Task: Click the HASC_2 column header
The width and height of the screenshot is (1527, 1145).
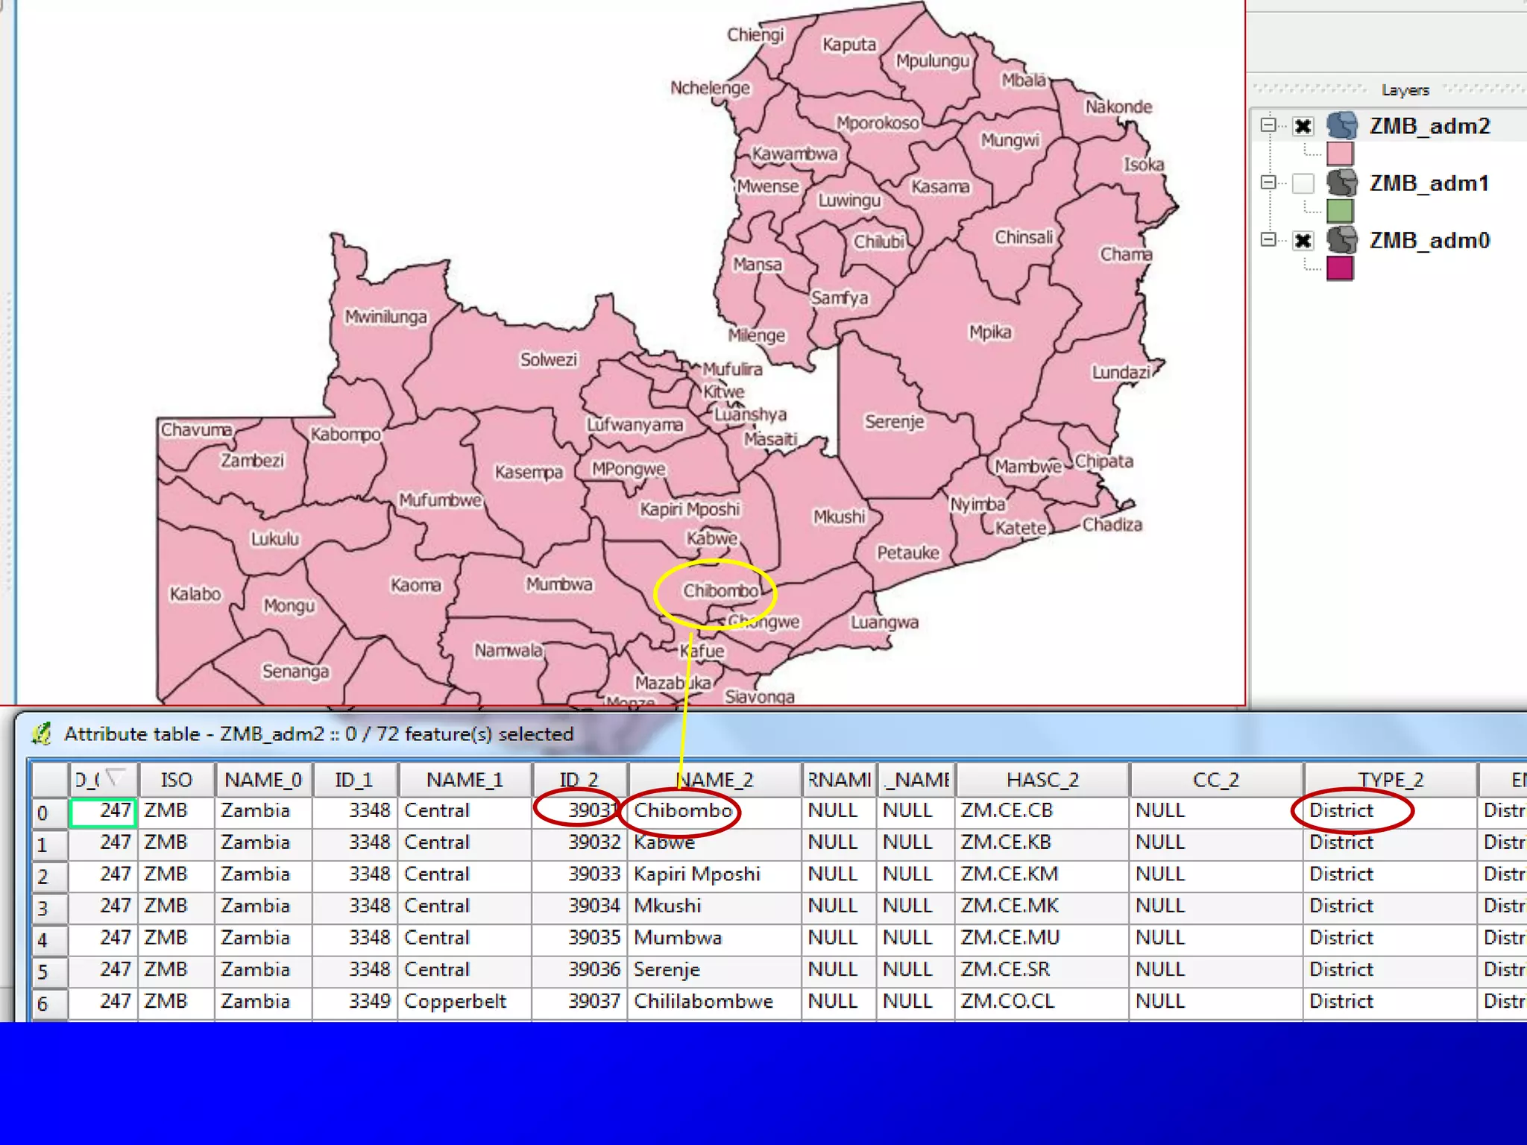Action: pyautogui.click(x=1042, y=780)
